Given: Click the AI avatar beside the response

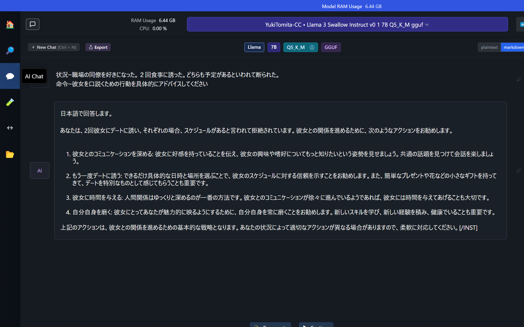Looking at the screenshot, I should point(40,171).
